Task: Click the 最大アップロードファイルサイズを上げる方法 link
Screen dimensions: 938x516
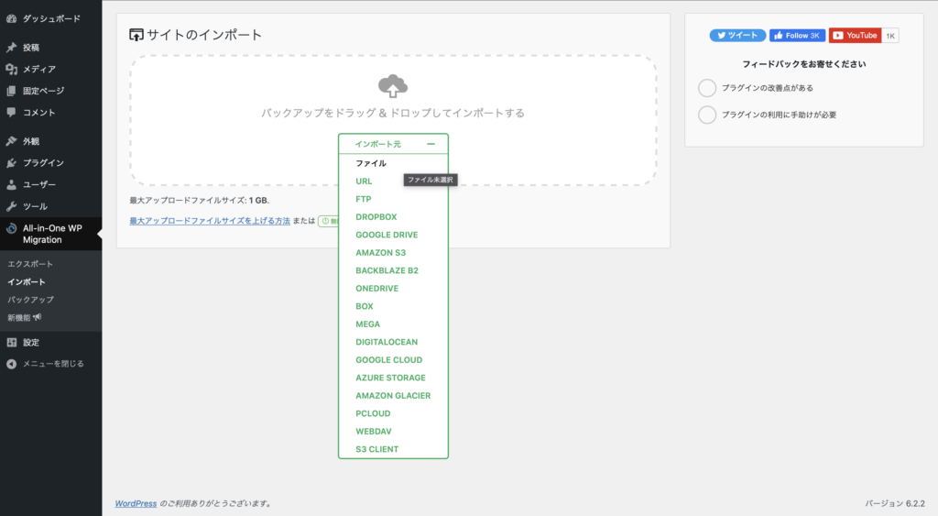Action: [210, 221]
